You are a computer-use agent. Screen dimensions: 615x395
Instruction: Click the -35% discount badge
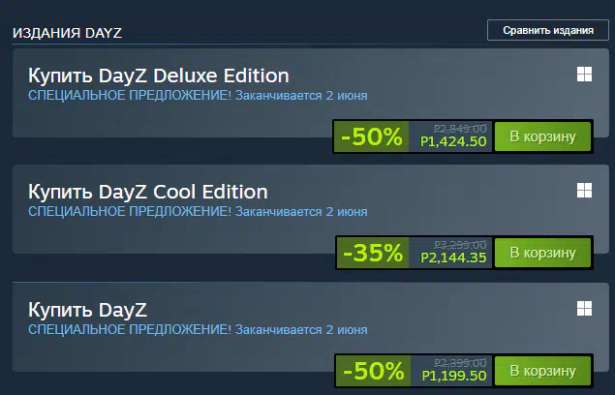tap(373, 253)
